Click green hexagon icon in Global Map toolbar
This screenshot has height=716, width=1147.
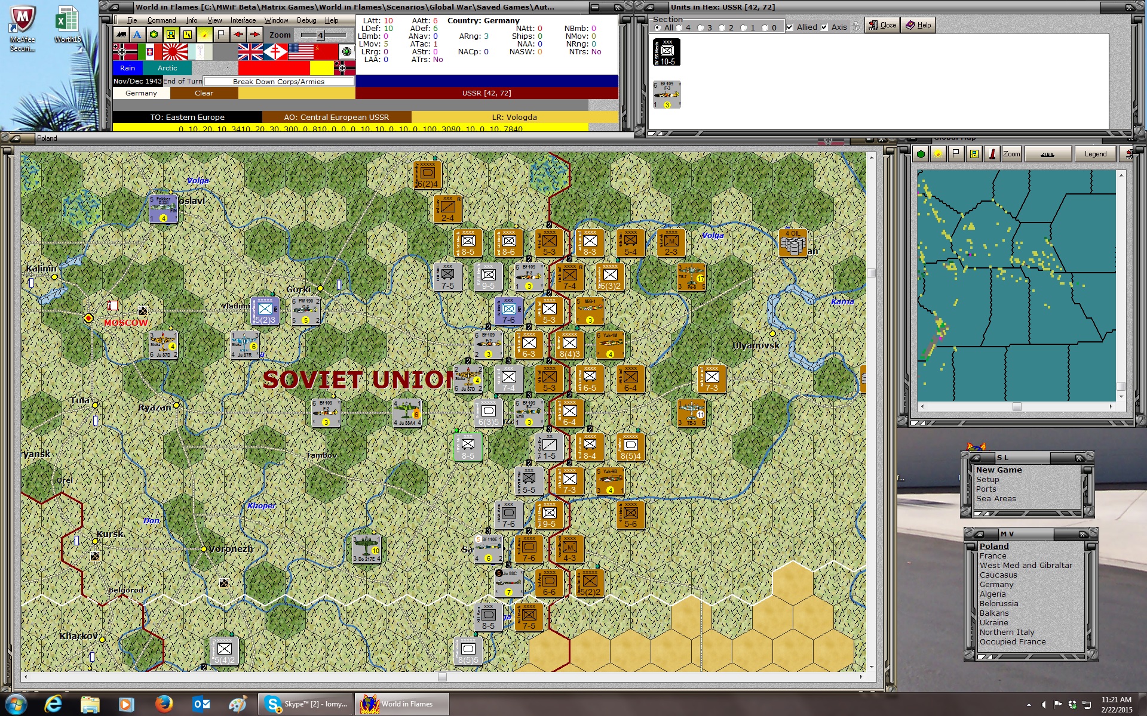[x=921, y=154]
